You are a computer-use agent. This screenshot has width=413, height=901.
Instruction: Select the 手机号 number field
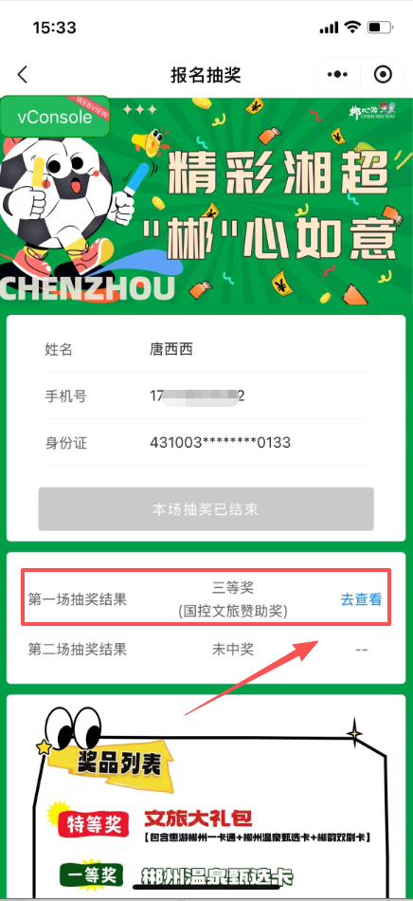(206, 395)
